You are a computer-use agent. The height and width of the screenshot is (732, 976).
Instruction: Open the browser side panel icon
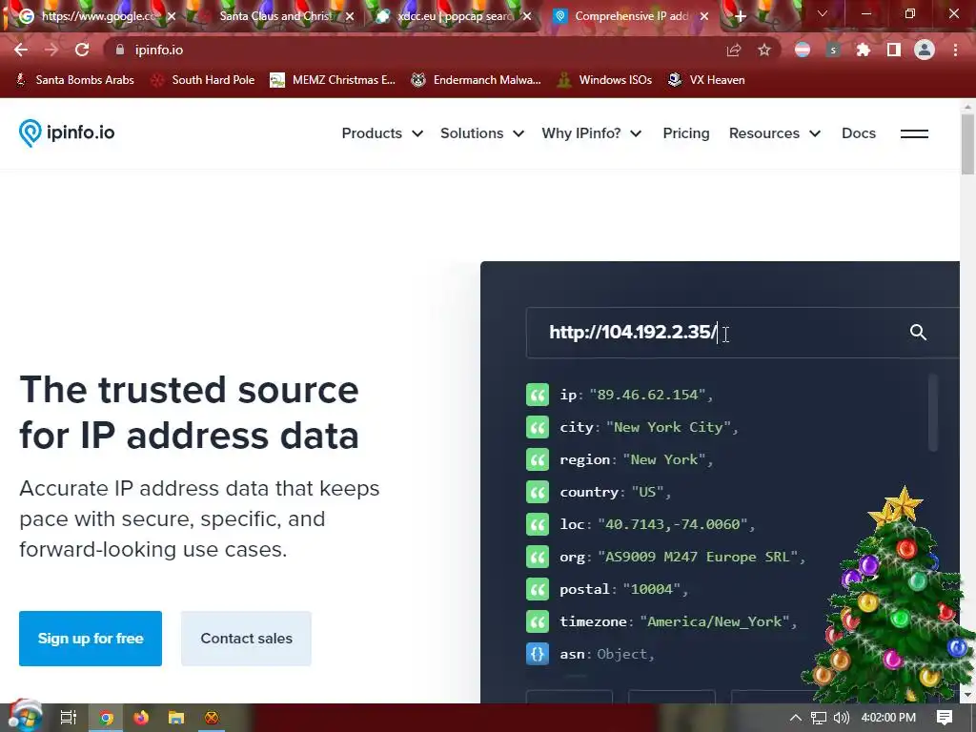click(x=894, y=50)
